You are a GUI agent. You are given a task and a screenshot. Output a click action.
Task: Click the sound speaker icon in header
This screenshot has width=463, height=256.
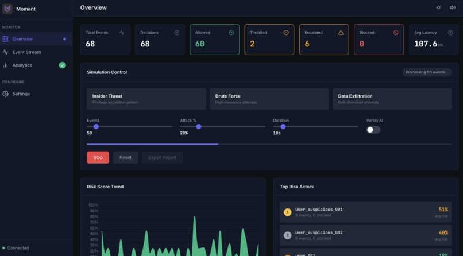pos(452,7)
